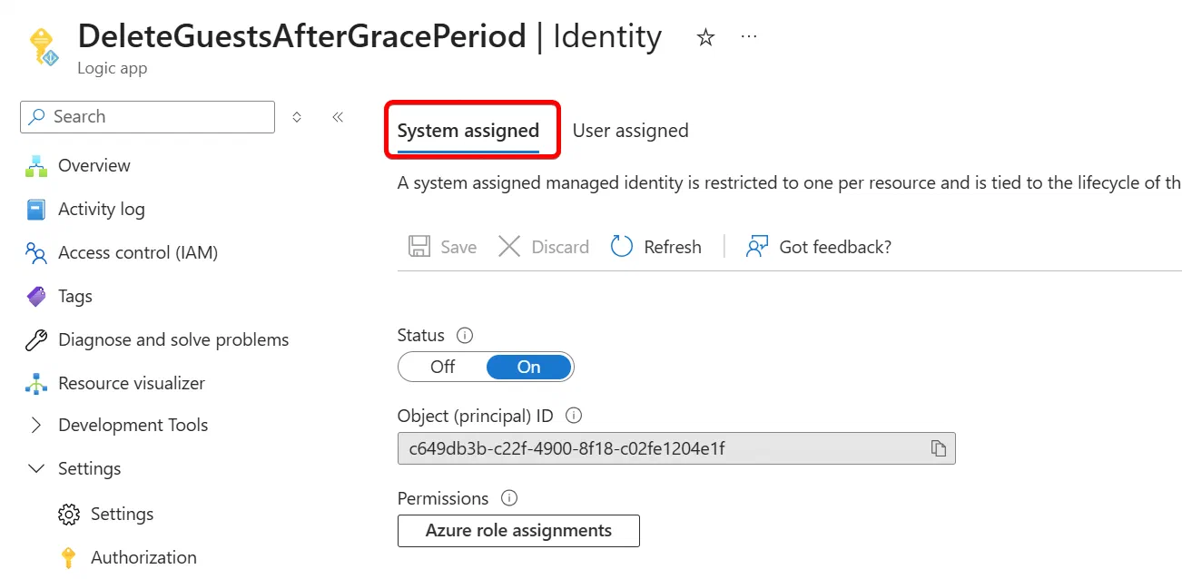Click the Settings gear icon in sidebar
Viewport: 1182px width, 579px height.
click(68, 514)
